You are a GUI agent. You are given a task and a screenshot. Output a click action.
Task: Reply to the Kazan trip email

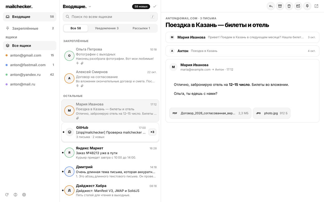click(271, 6)
